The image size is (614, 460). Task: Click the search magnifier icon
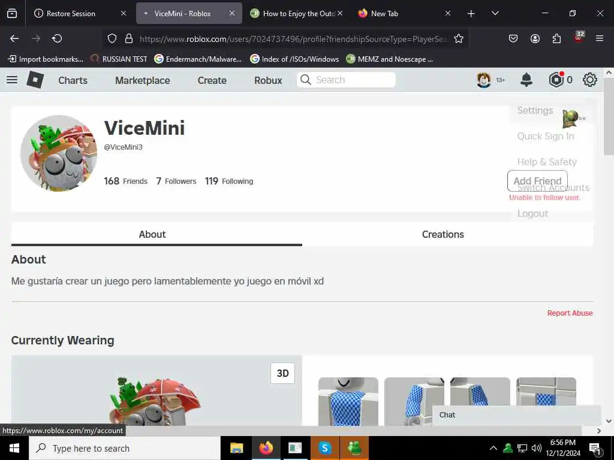(305, 80)
